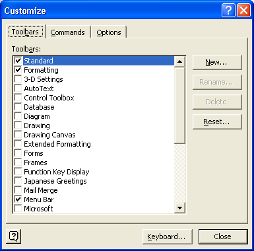Enable the Drawing toolbar checkbox
The width and height of the screenshot is (254, 251).
click(x=18, y=126)
